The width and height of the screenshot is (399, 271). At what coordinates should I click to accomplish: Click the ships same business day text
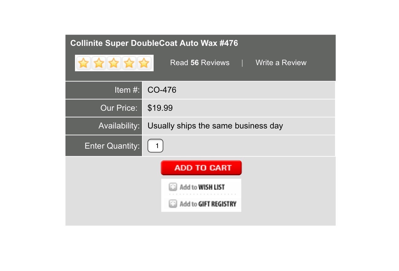point(215,126)
